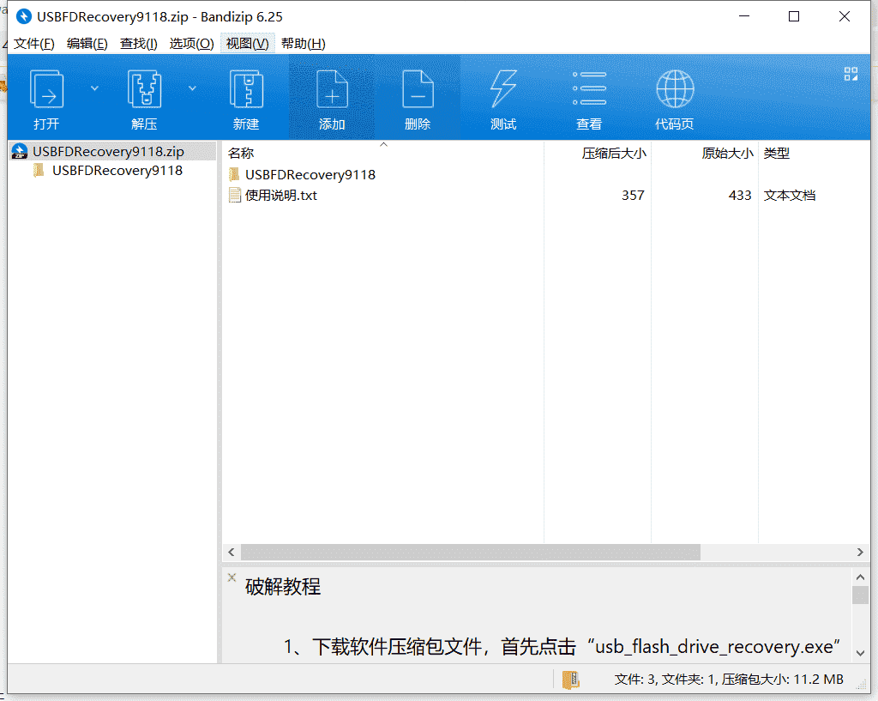Open the dropdown arrow beside 解压
The width and height of the screenshot is (878, 701).
[192, 88]
